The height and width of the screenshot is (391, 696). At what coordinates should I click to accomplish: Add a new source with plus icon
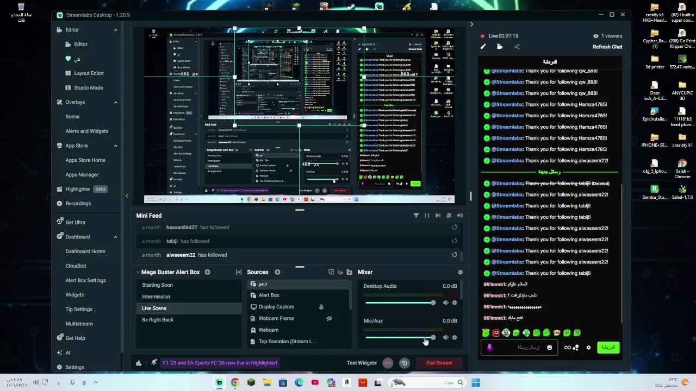(x=277, y=272)
